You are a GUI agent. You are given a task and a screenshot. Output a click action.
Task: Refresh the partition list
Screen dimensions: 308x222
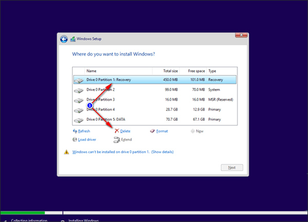pos(84,131)
